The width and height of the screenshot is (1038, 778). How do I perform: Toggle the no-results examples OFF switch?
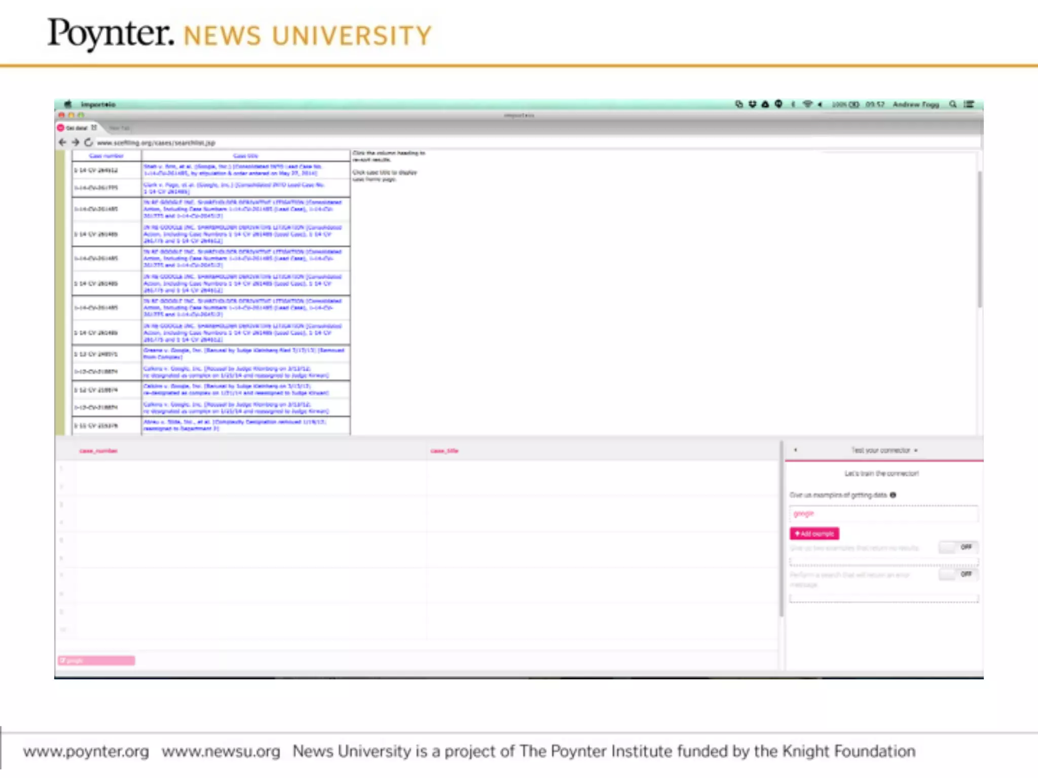point(957,547)
